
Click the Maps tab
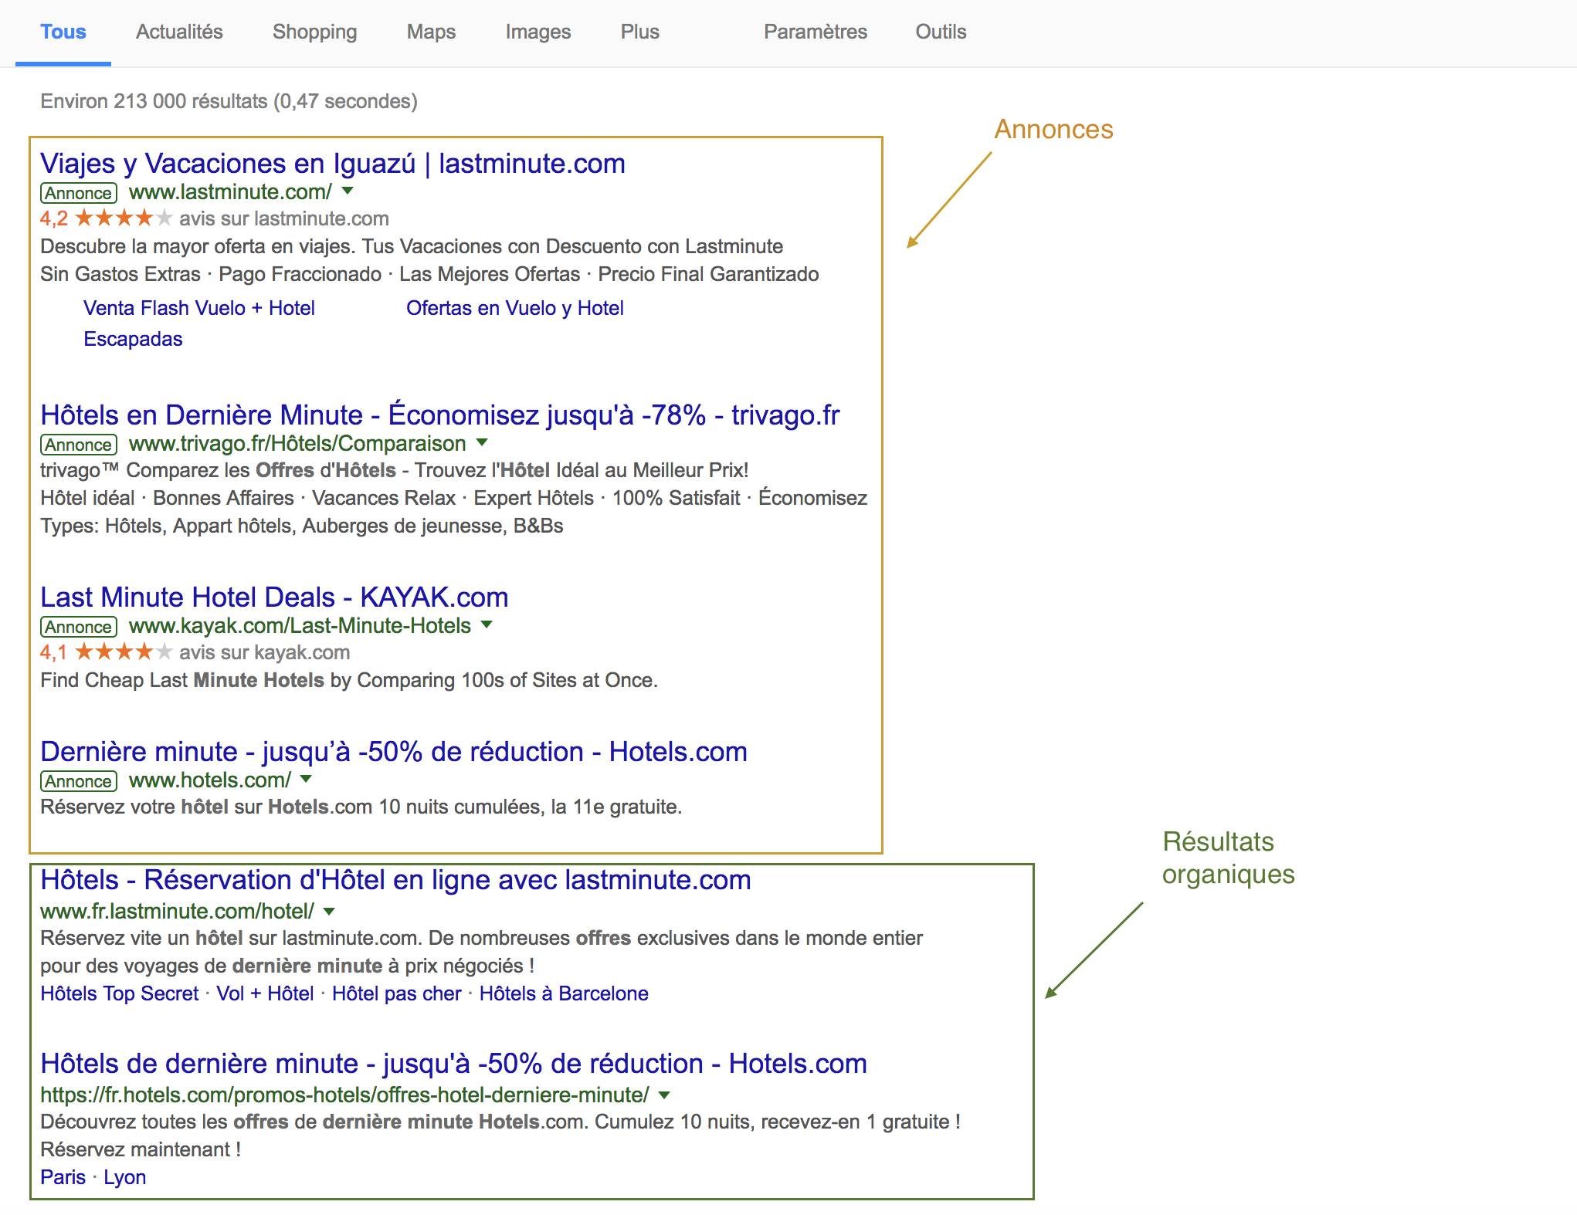[430, 32]
